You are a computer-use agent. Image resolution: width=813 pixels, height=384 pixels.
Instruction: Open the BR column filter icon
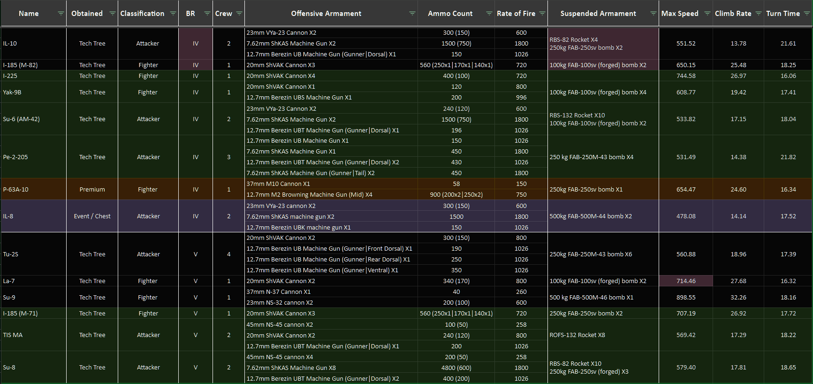pyautogui.click(x=207, y=14)
